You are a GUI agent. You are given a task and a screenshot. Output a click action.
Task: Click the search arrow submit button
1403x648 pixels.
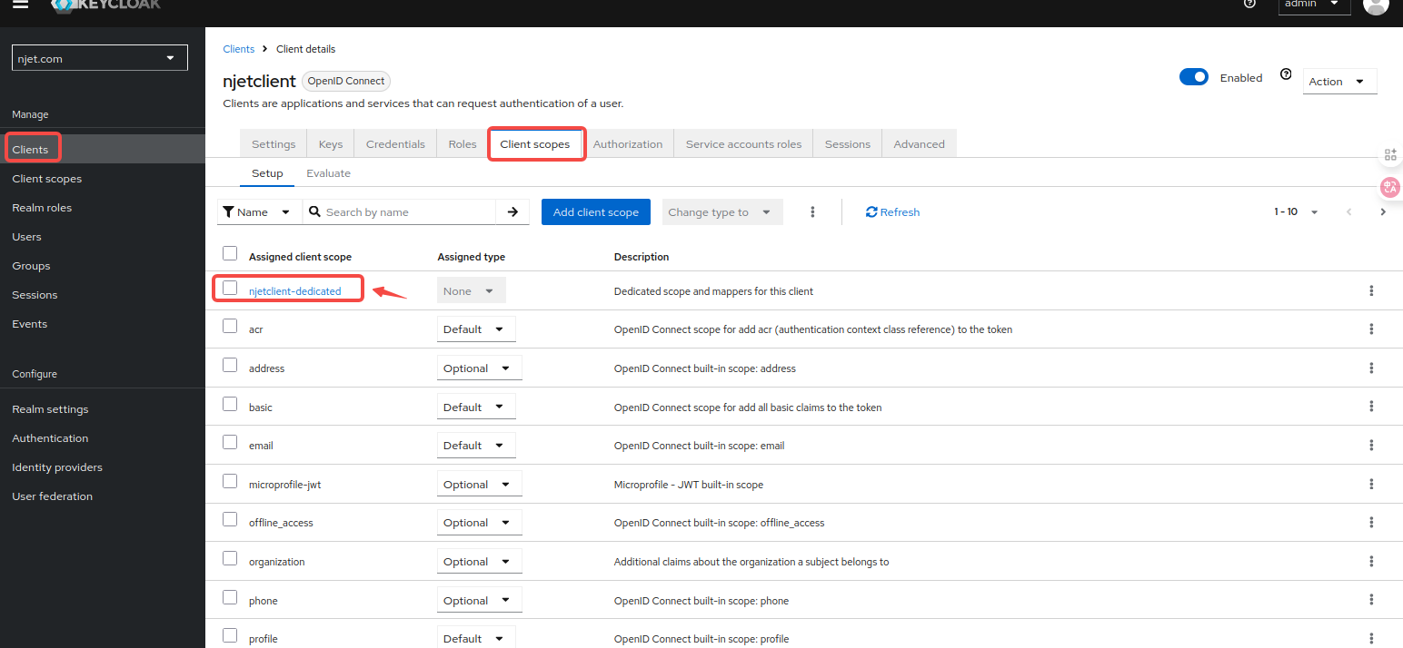pos(512,212)
